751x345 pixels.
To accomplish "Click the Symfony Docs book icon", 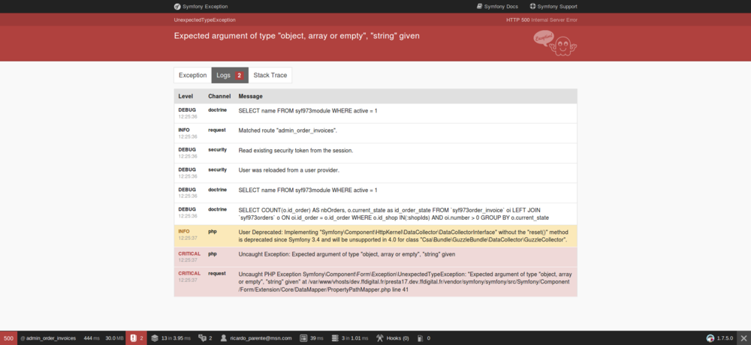I will click(x=479, y=7).
